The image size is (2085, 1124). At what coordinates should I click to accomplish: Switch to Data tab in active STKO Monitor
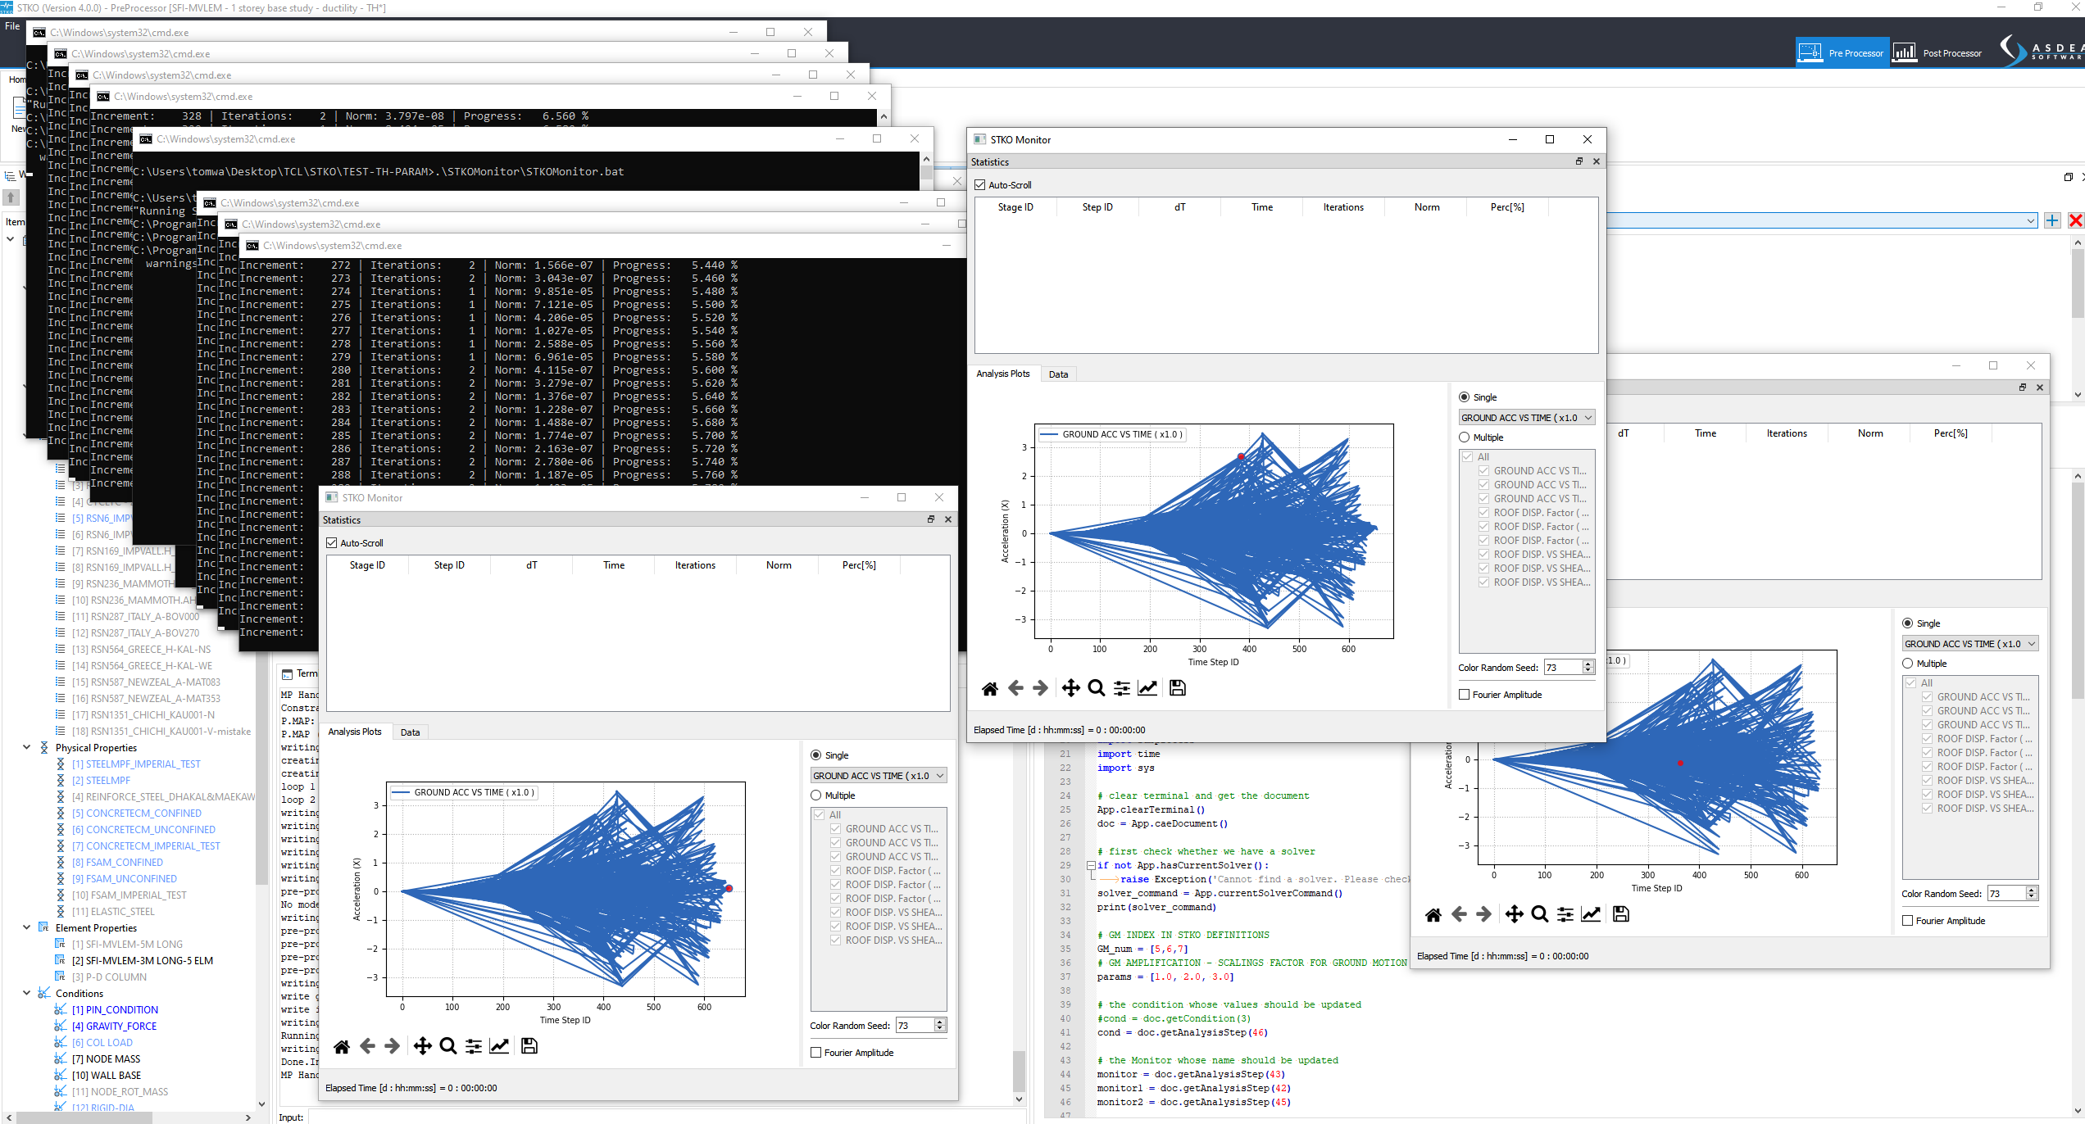point(1058,374)
